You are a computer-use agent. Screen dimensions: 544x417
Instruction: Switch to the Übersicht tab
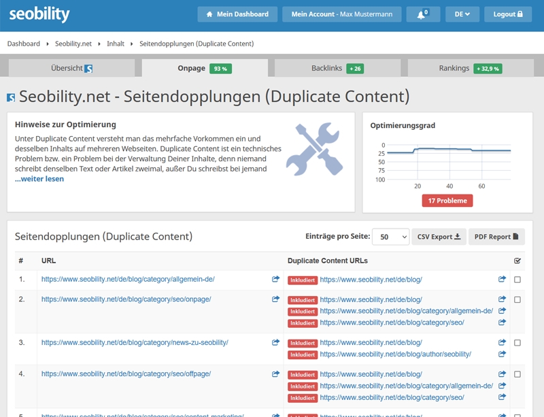point(71,68)
